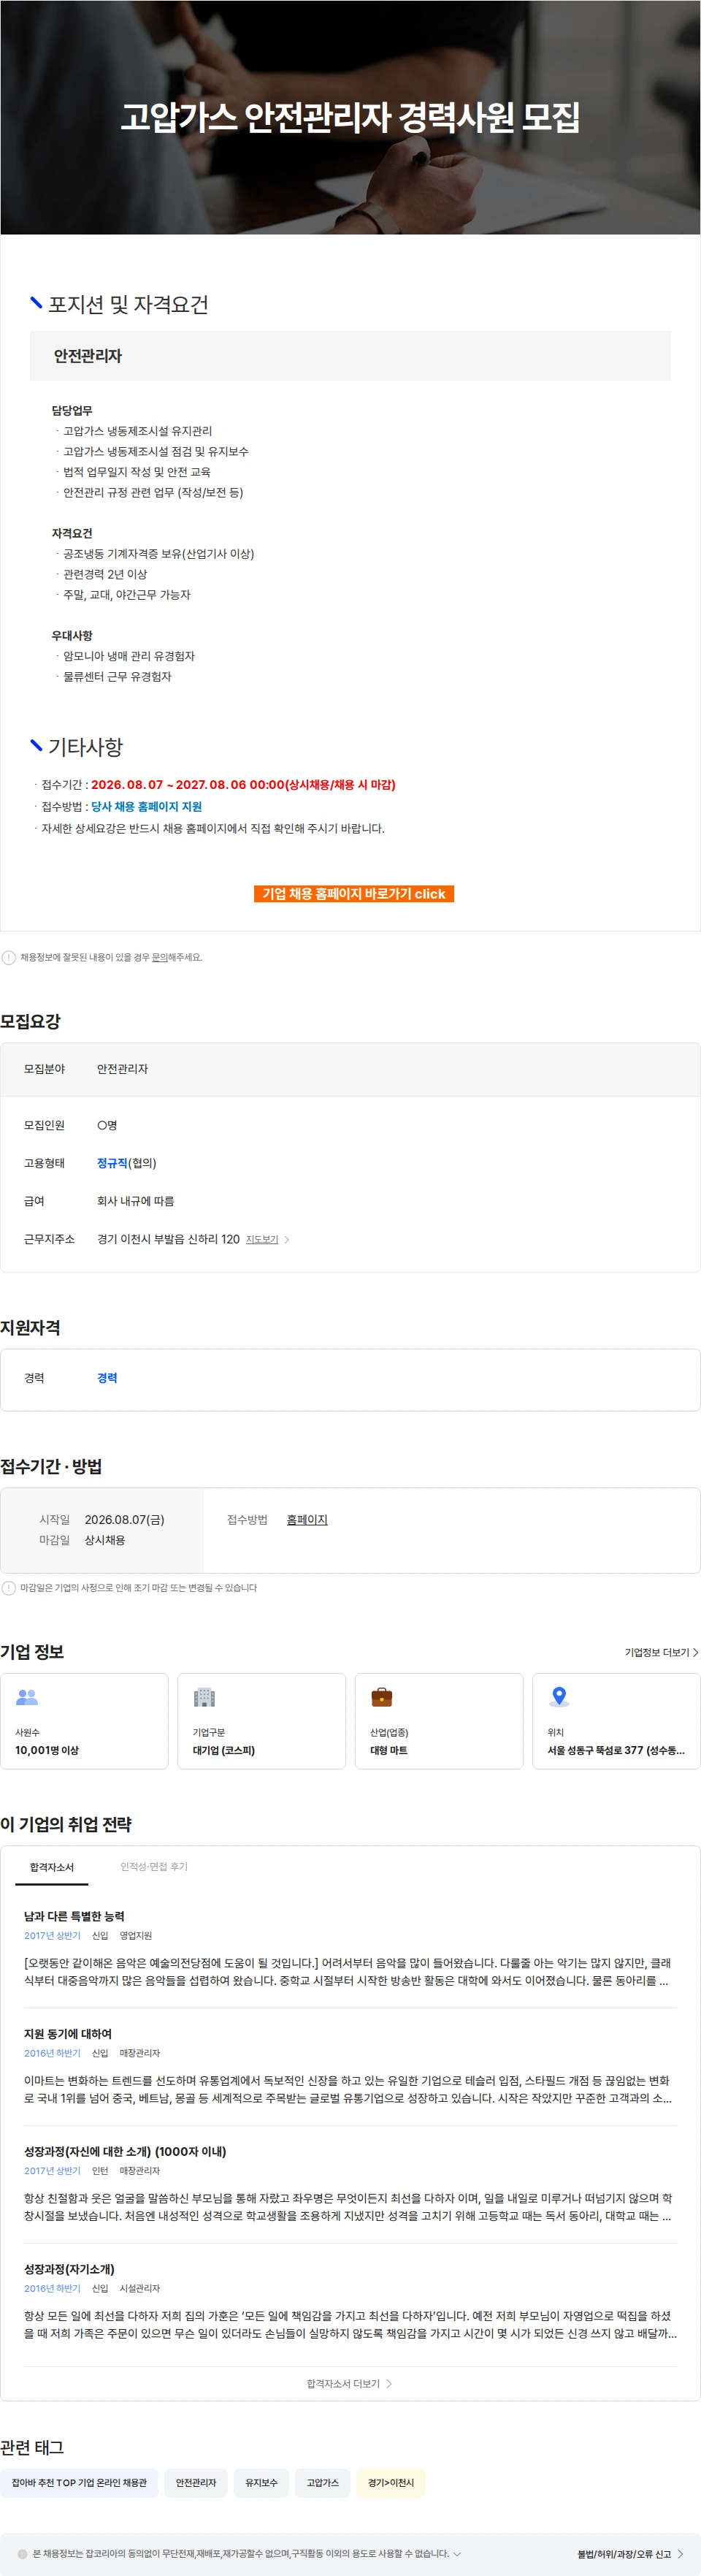
Task: Click the 2016년 하반기 label under 지원 동기에 대하여
Action: click(52, 2053)
